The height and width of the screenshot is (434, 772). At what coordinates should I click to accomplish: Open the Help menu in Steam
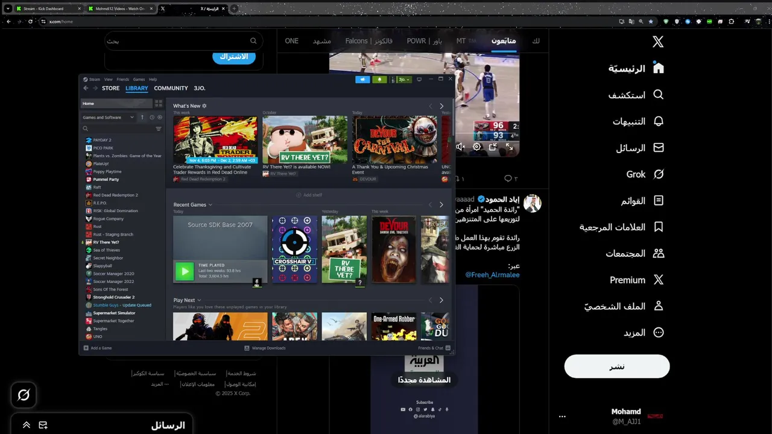tap(153, 80)
